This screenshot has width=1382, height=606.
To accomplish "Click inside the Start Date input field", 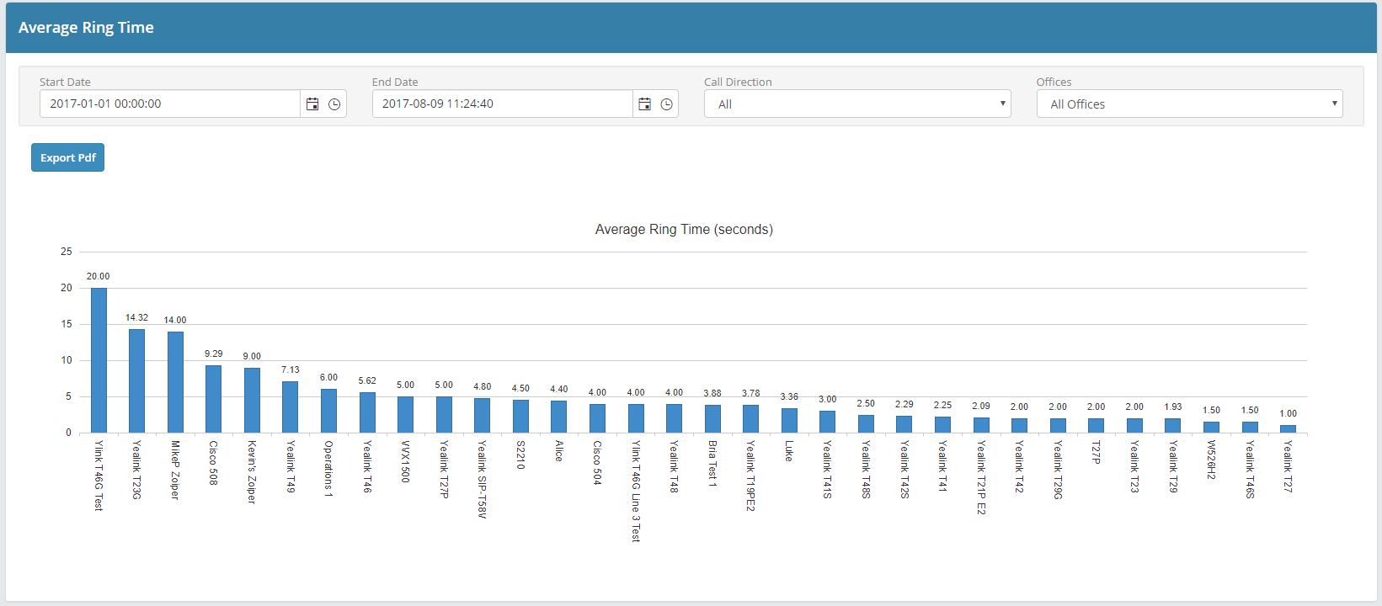I will point(169,104).
